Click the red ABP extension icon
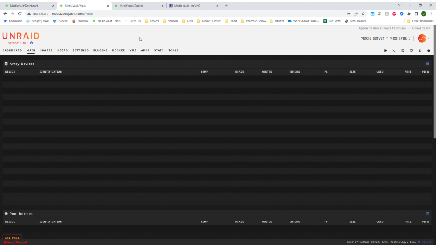436x245 pixels. point(394,13)
